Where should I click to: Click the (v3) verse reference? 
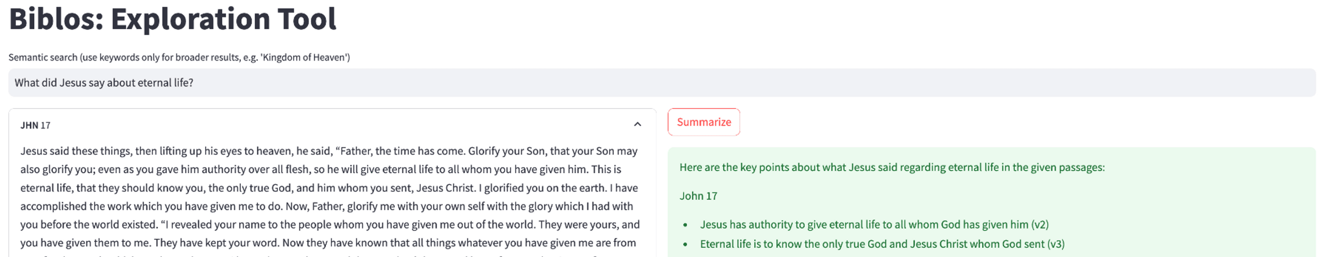[x=1056, y=244]
